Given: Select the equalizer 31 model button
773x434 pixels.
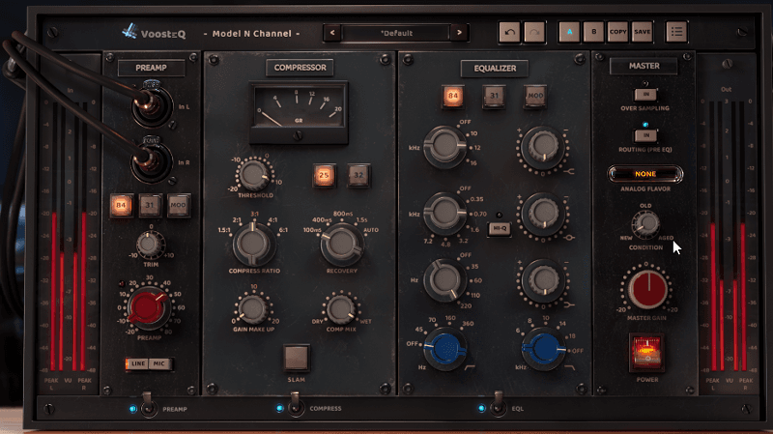Looking at the screenshot, I should pos(494,96).
